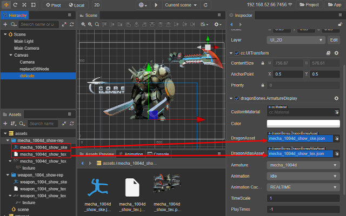Open the dragonBones.ArmatureDisplay settings gear

click(x=336, y=98)
